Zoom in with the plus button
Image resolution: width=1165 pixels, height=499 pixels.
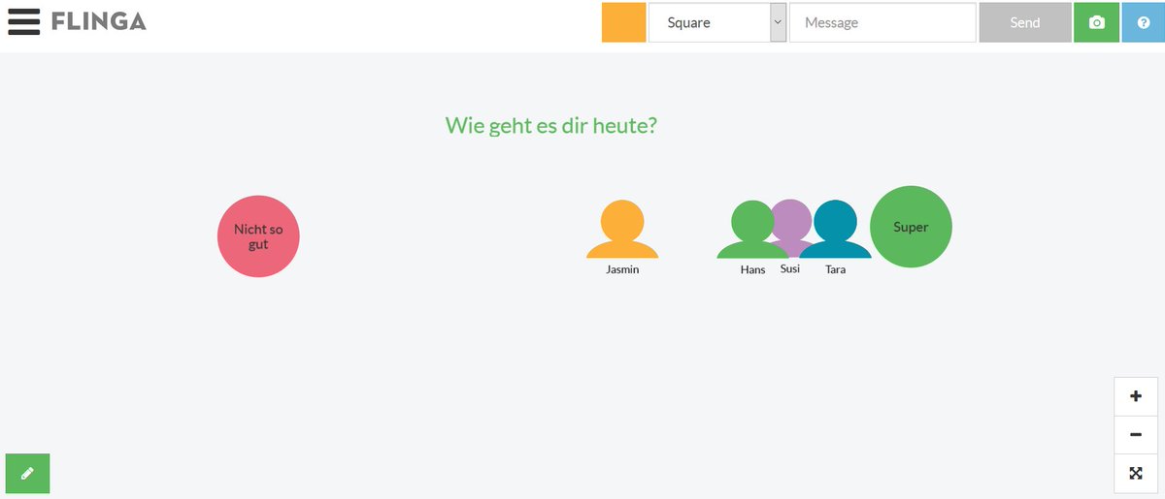coord(1136,396)
